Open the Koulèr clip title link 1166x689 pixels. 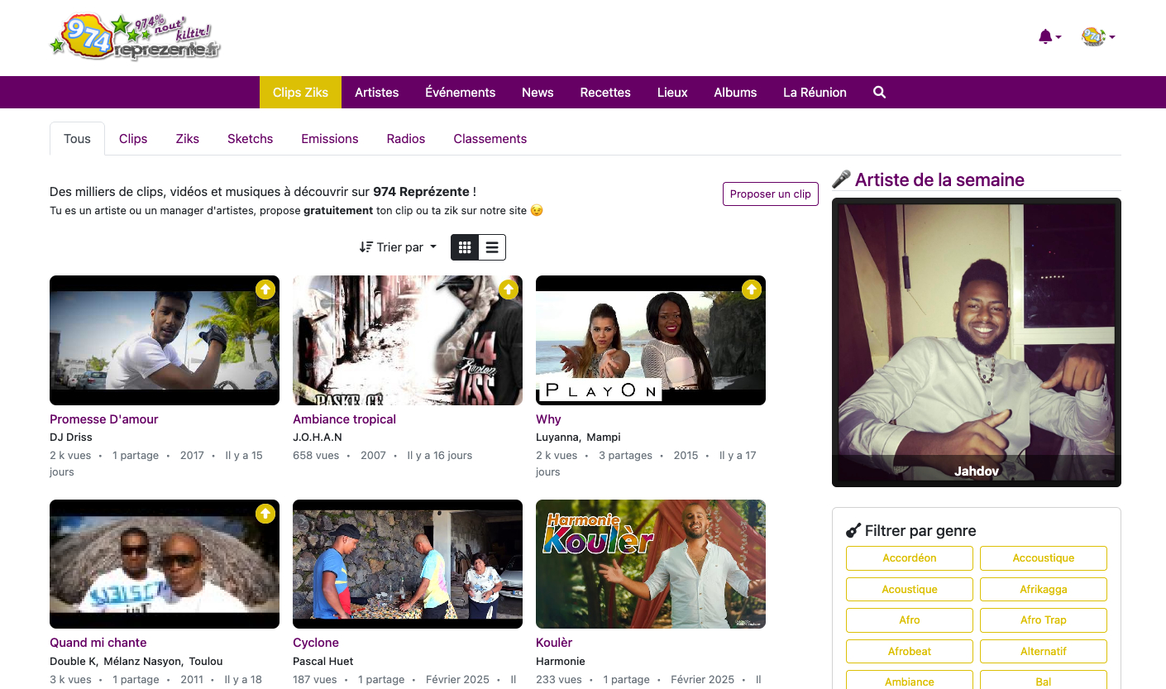(x=553, y=643)
